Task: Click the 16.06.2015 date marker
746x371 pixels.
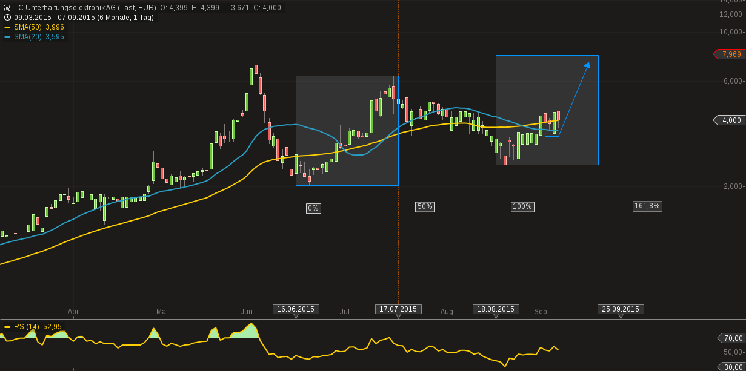Action: pos(296,309)
